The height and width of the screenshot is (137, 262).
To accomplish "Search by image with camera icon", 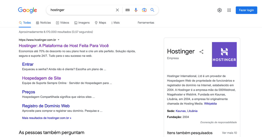I will pyautogui.click(x=144, y=10).
